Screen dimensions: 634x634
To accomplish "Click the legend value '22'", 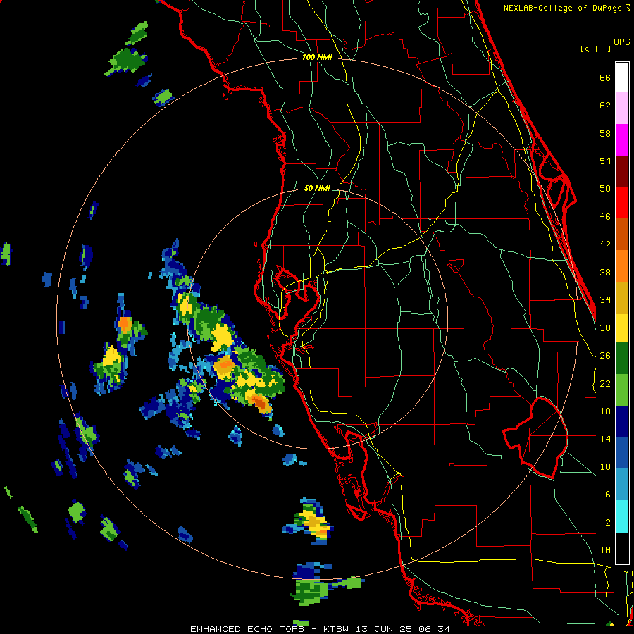I will pyautogui.click(x=605, y=383).
